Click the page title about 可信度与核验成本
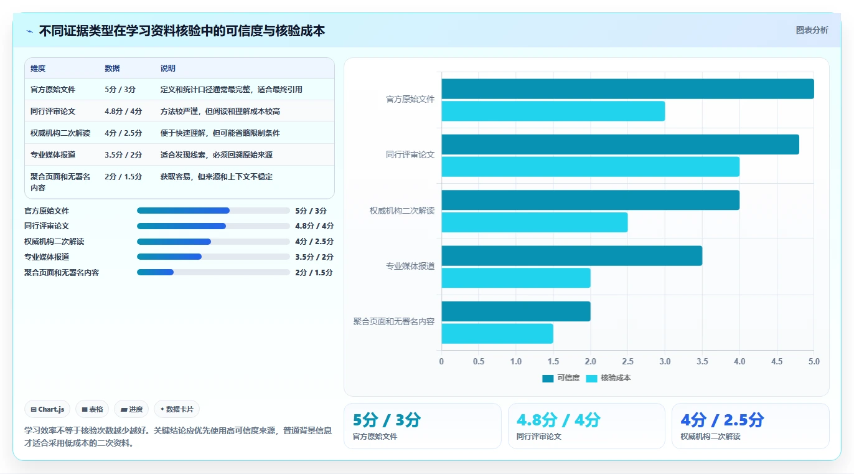Viewport: 854px width, 474px height. tap(182, 31)
